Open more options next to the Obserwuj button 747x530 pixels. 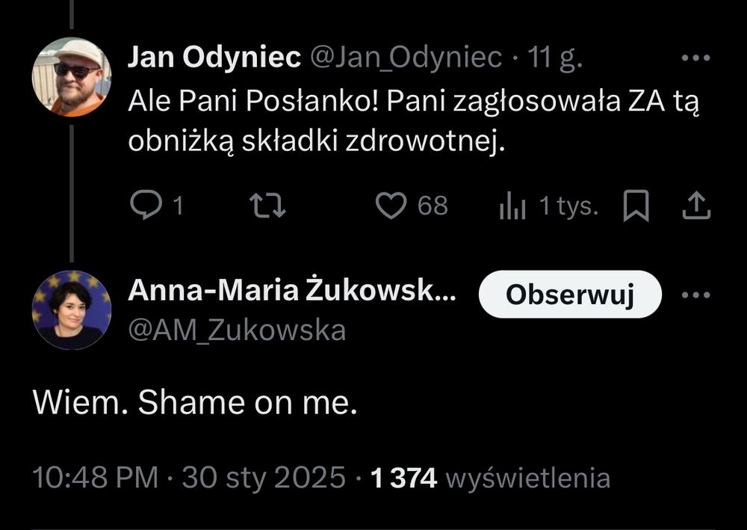[x=696, y=295]
